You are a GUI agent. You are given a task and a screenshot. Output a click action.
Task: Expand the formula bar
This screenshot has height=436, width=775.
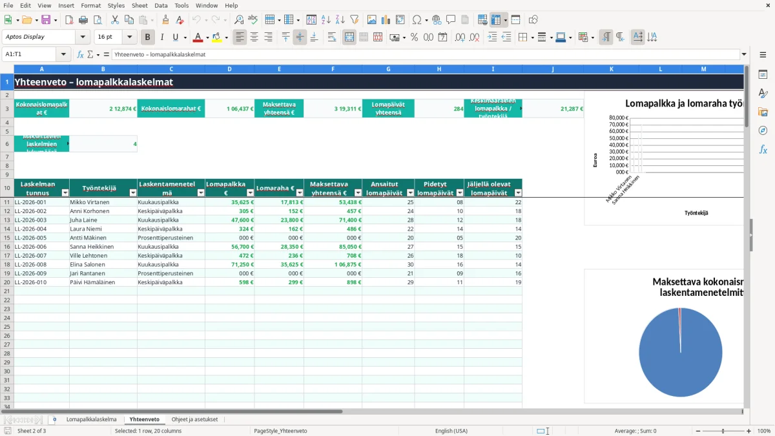(x=744, y=55)
